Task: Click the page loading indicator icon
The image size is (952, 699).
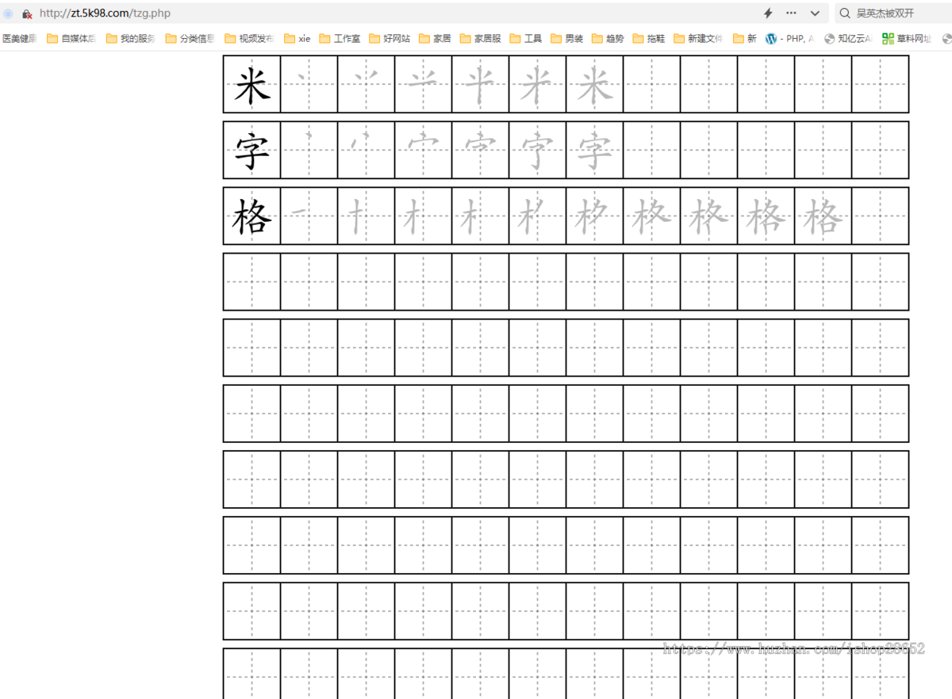Action: click(8, 13)
